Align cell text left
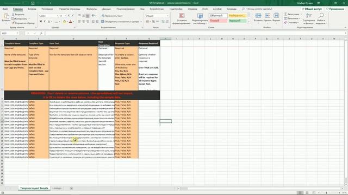 79,22
